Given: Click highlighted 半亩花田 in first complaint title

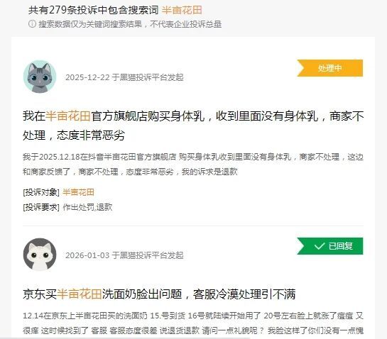Looking at the screenshot, I should pyautogui.click(x=68, y=116).
